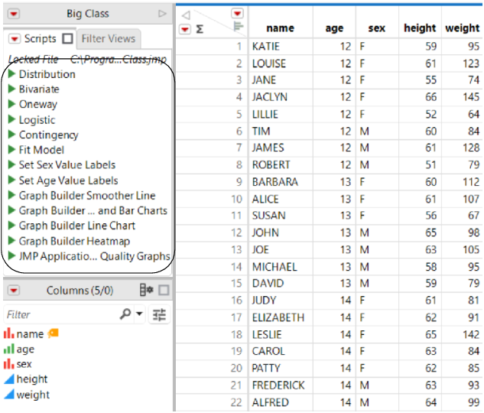Run the Logistic script
Image resolution: width=484 pixels, height=413 pixels.
(x=11, y=119)
